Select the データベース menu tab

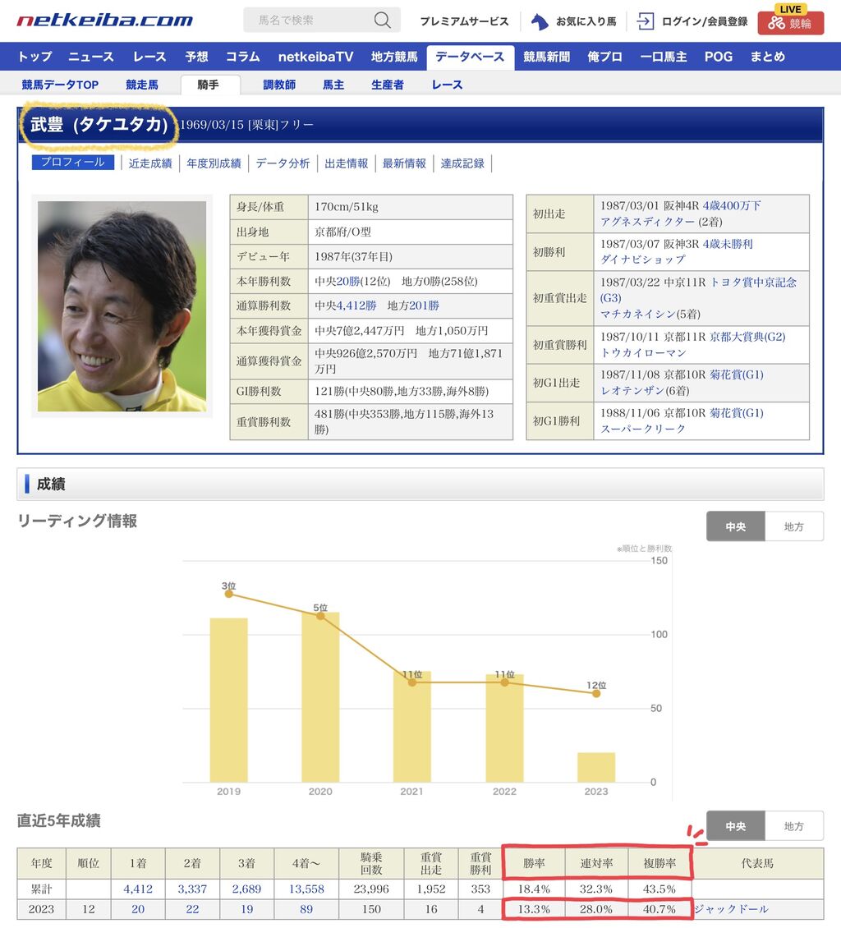point(471,57)
